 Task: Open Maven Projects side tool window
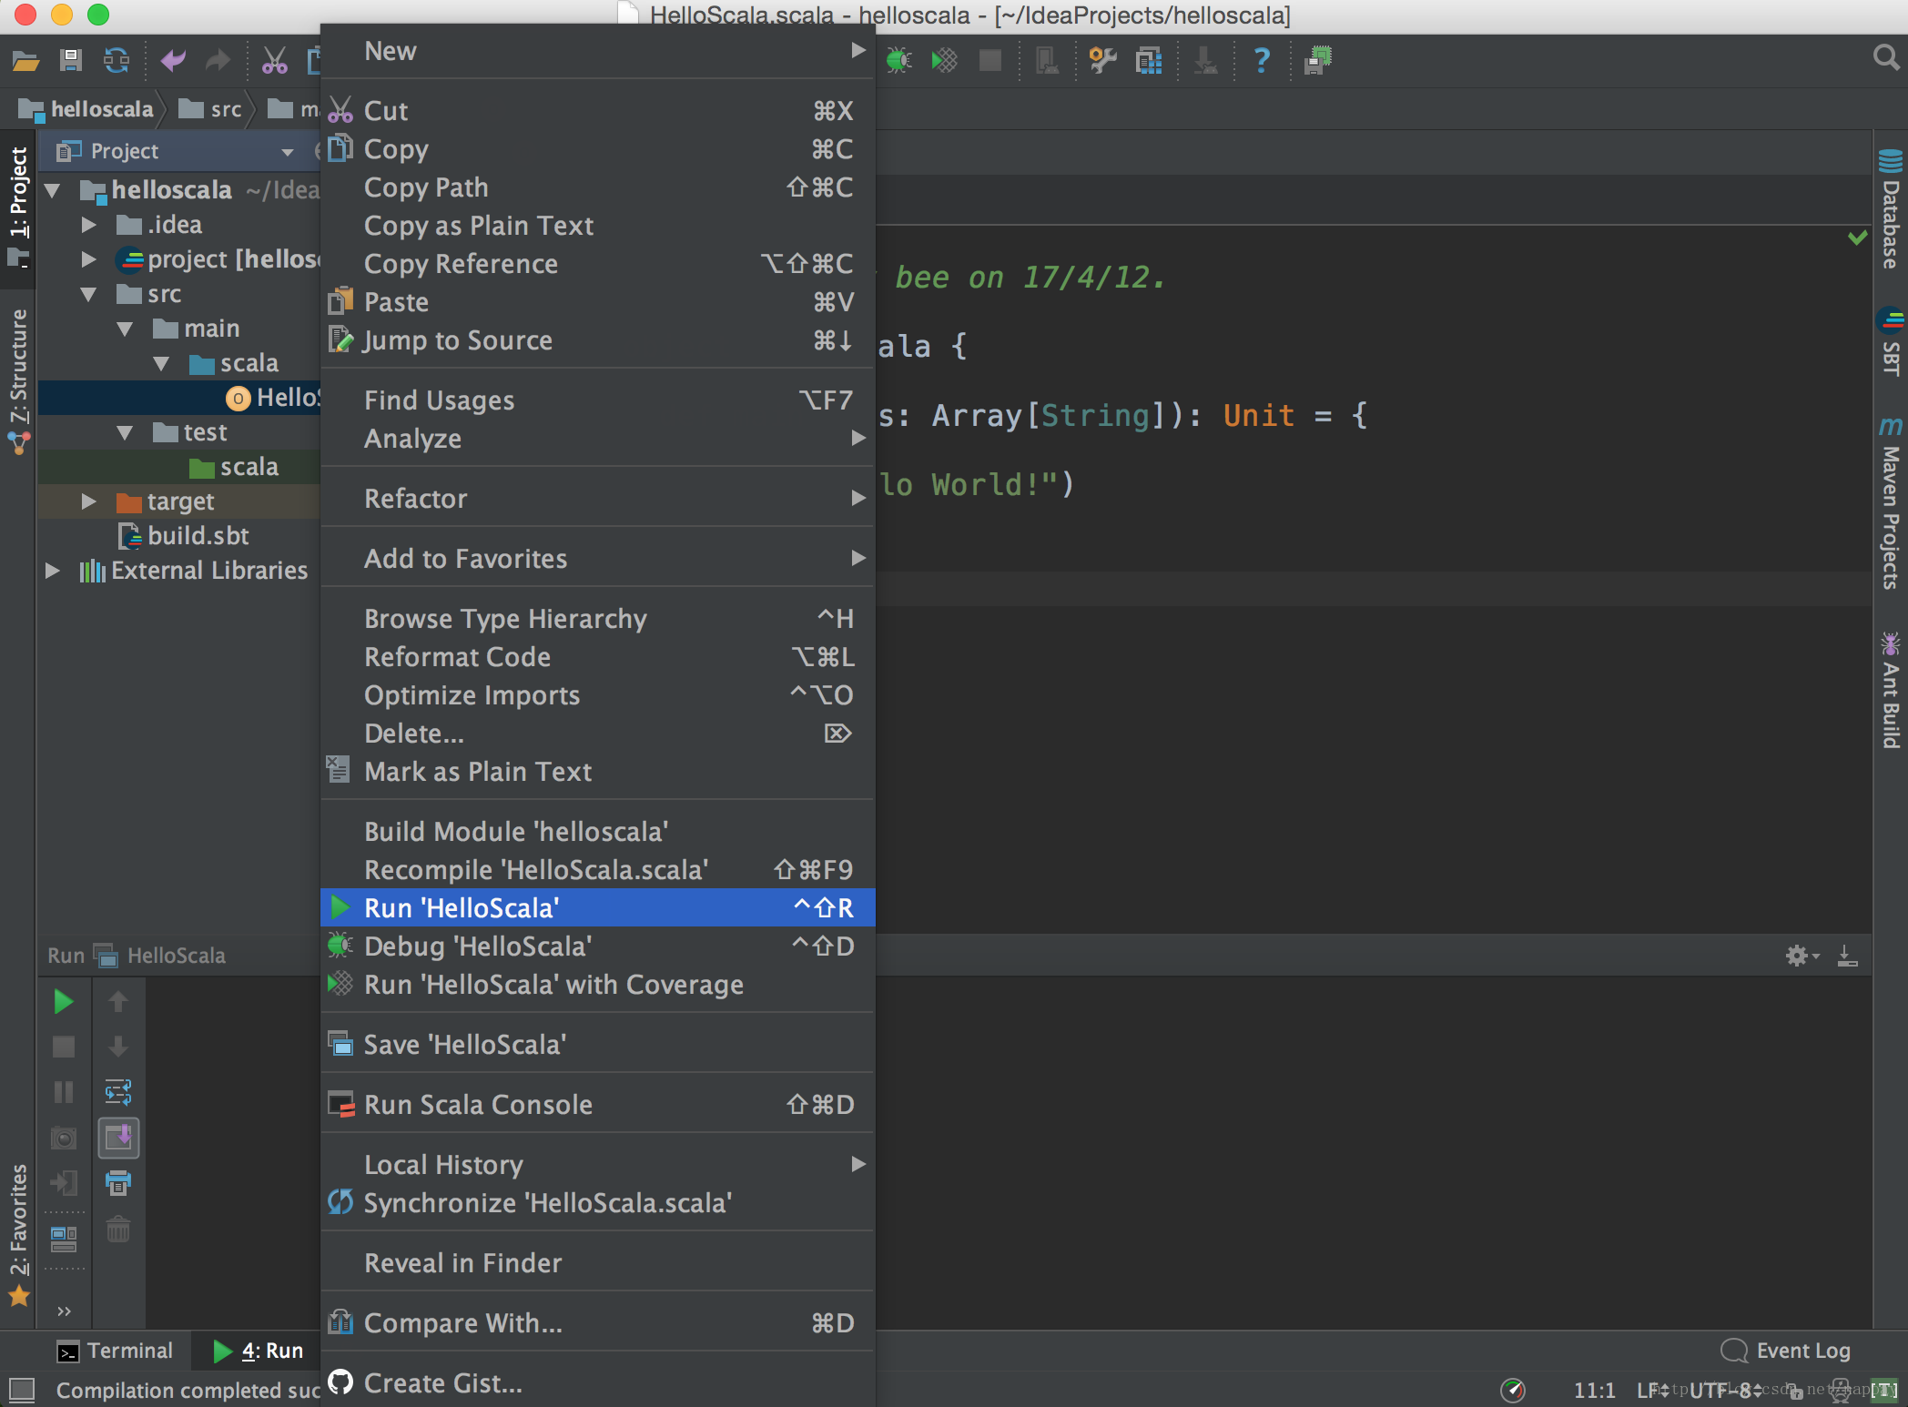1891,503
